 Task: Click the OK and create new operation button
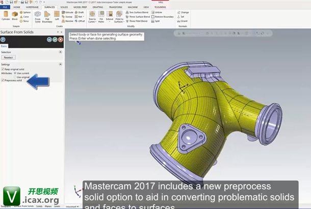coord(49,40)
